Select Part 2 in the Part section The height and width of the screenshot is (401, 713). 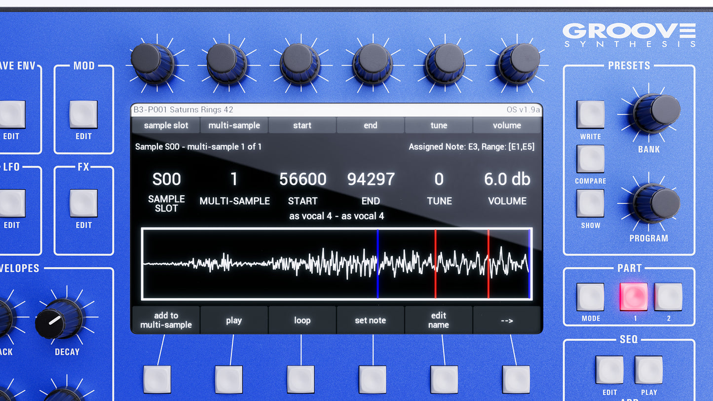coord(669,296)
